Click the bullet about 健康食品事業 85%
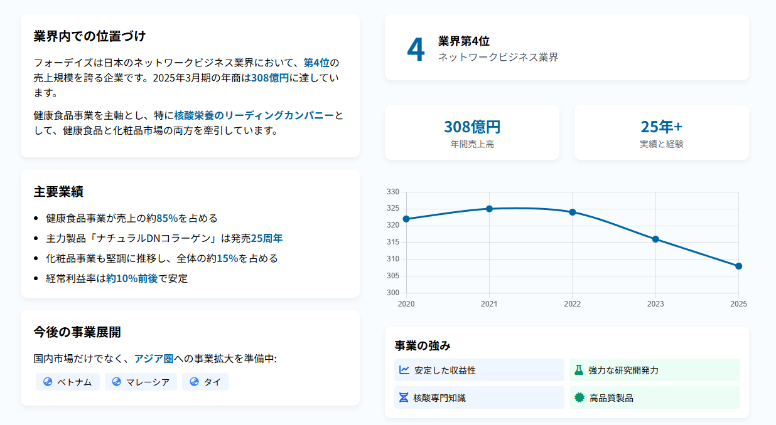 (x=132, y=218)
